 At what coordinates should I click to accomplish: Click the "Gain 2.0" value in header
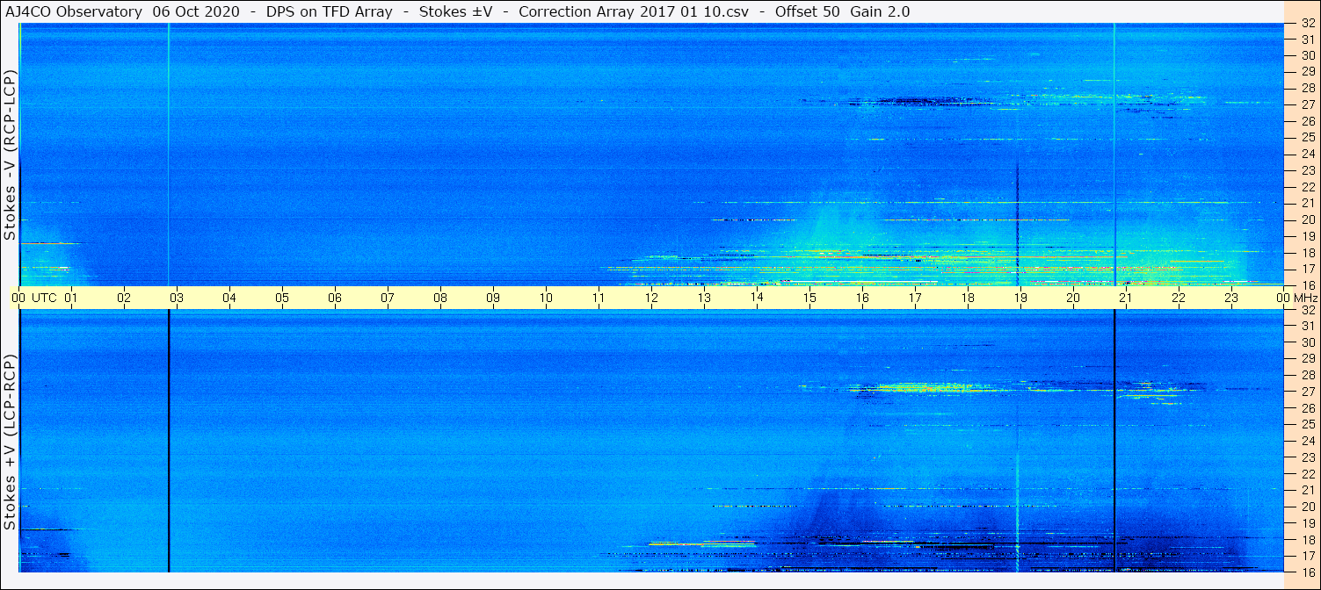(880, 11)
